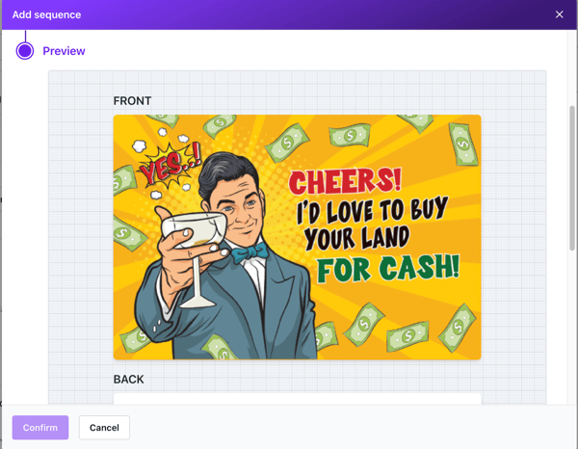The height and width of the screenshot is (449, 578).
Task: Click the white back-side card preview
Action: (x=297, y=398)
